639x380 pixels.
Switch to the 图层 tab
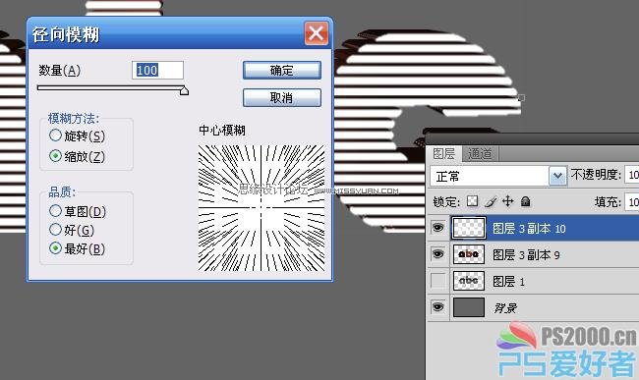443,154
